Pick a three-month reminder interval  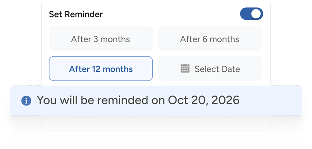point(101,39)
